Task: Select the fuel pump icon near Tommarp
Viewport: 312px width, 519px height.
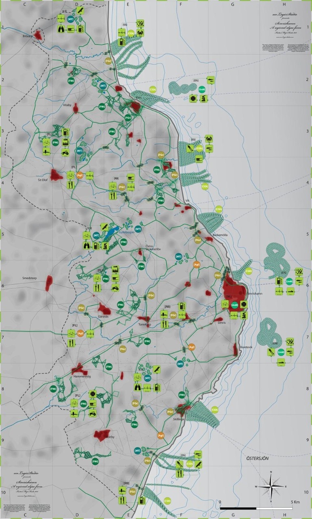Action: pos(183,305)
